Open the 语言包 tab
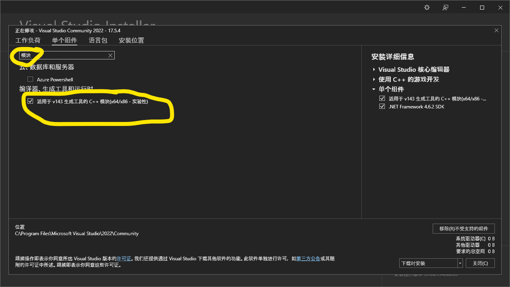This screenshot has height=287, width=510. tap(98, 40)
